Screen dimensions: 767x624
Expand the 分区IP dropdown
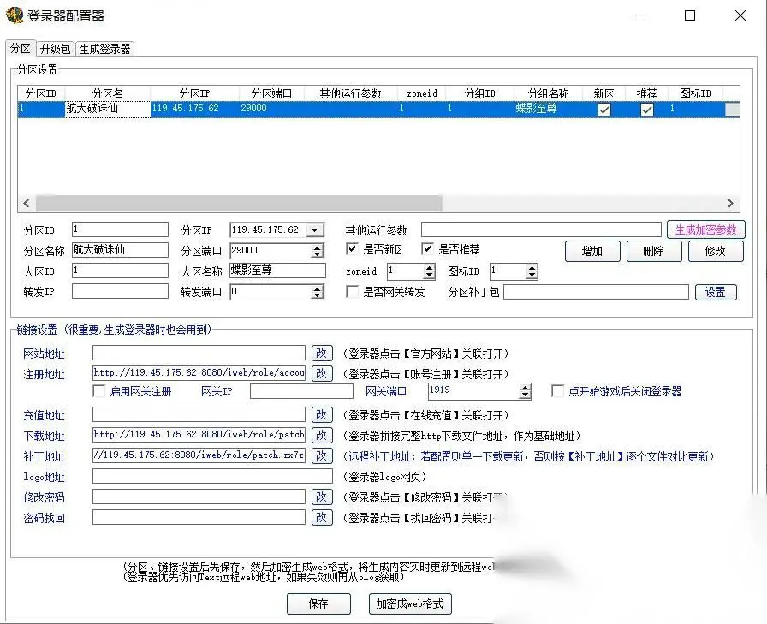coord(315,230)
